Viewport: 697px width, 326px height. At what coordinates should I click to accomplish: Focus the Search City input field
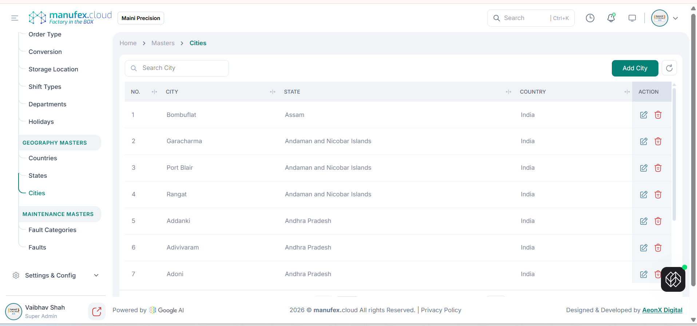(x=182, y=68)
